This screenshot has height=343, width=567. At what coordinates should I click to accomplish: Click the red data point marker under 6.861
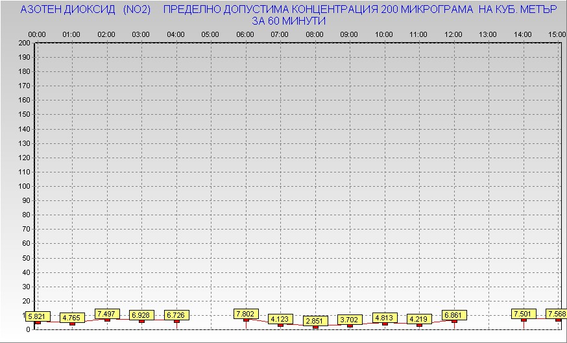(454, 322)
